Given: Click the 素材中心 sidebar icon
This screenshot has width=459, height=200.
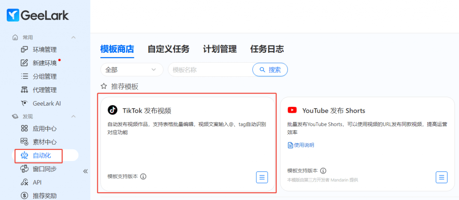Looking at the screenshot, I should pyautogui.click(x=25, y=142).
